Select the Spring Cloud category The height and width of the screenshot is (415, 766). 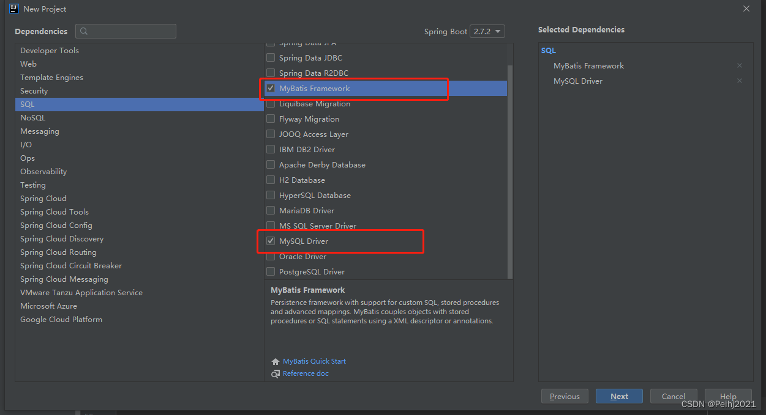pyautogui.click(x=140, y=198)
